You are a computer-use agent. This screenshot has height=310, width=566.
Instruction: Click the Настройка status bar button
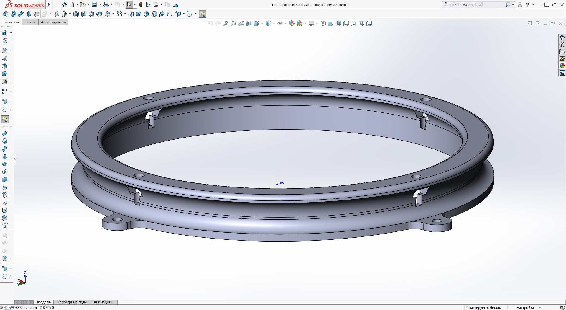525,308
